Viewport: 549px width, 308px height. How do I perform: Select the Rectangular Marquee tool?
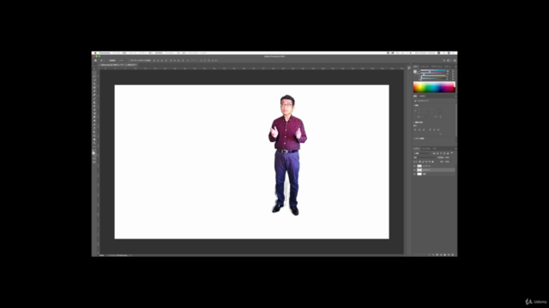pyautogui.click(x=94, y=72)
